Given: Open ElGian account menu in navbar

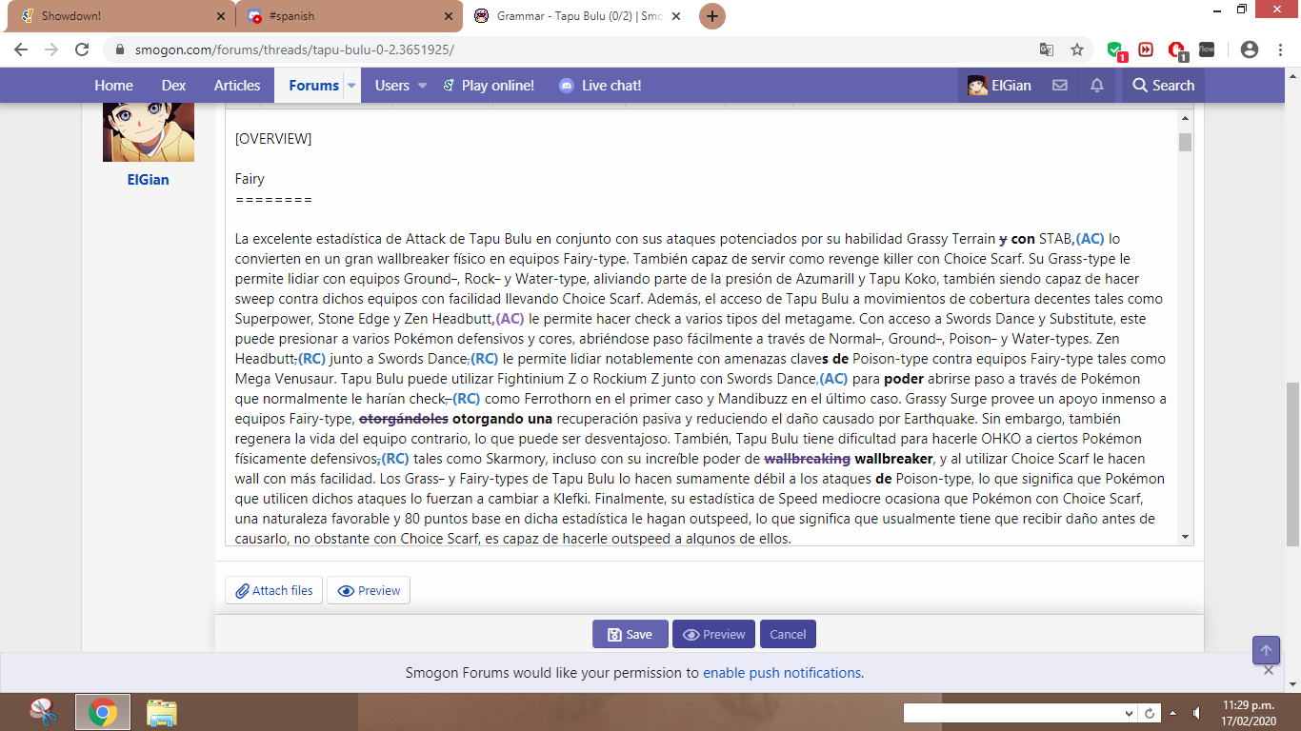Looking at the screenshot, I should coord(999,86).
